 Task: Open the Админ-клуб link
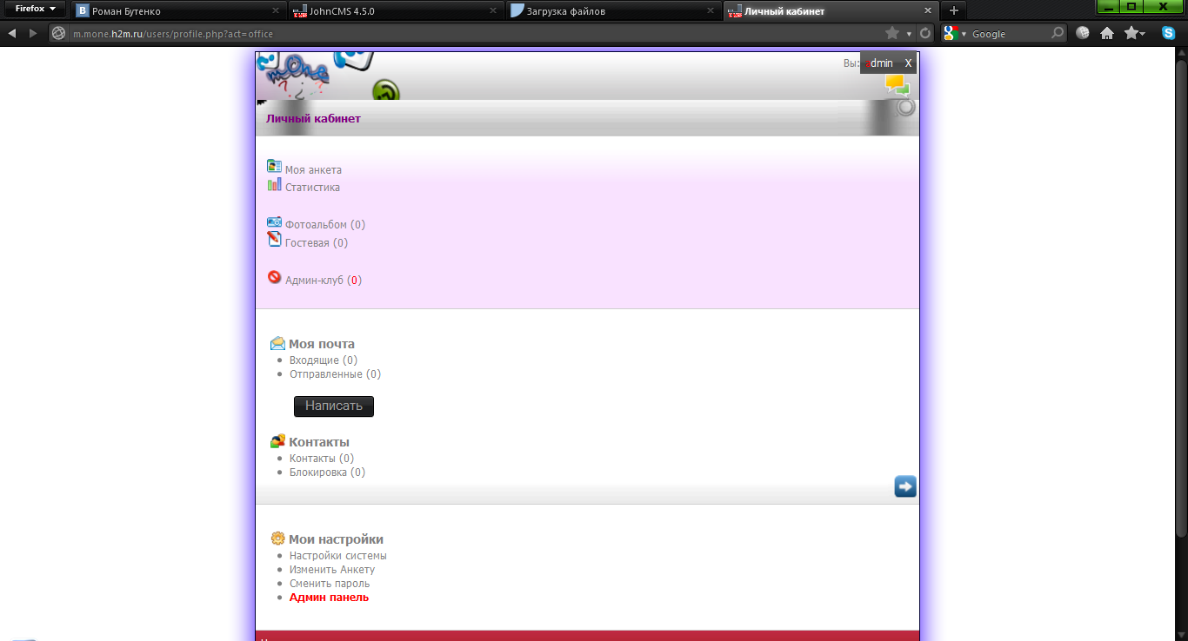click(324, 281)
